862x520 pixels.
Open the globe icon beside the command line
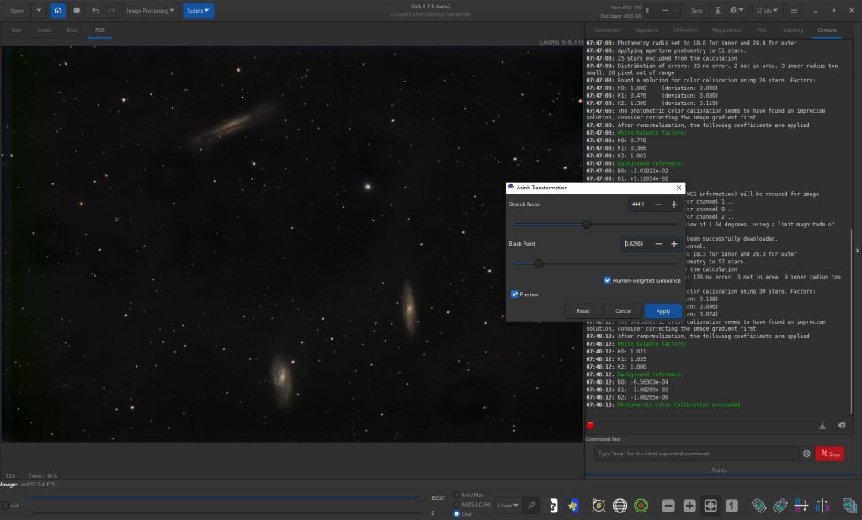point(806,454)
